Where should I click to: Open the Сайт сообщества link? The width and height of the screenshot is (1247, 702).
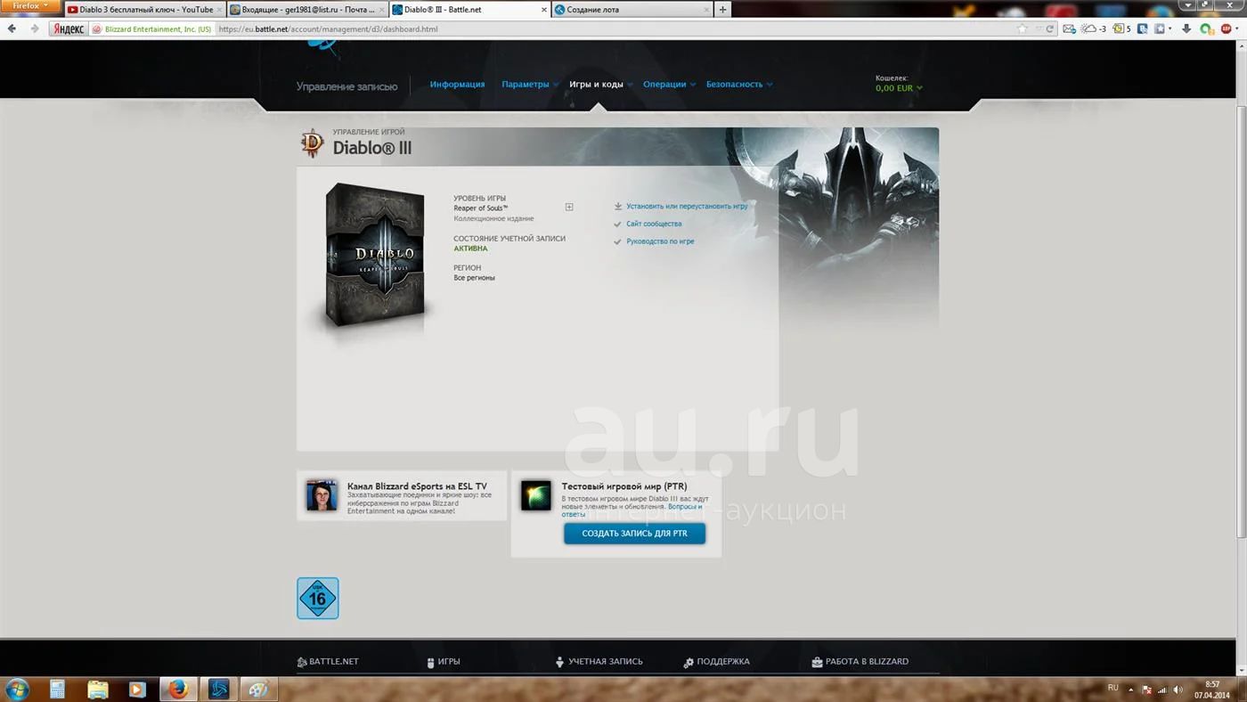654,224
